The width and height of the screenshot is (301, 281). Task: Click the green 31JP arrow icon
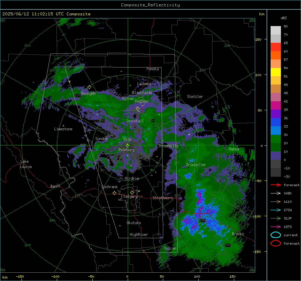[276, 218]
